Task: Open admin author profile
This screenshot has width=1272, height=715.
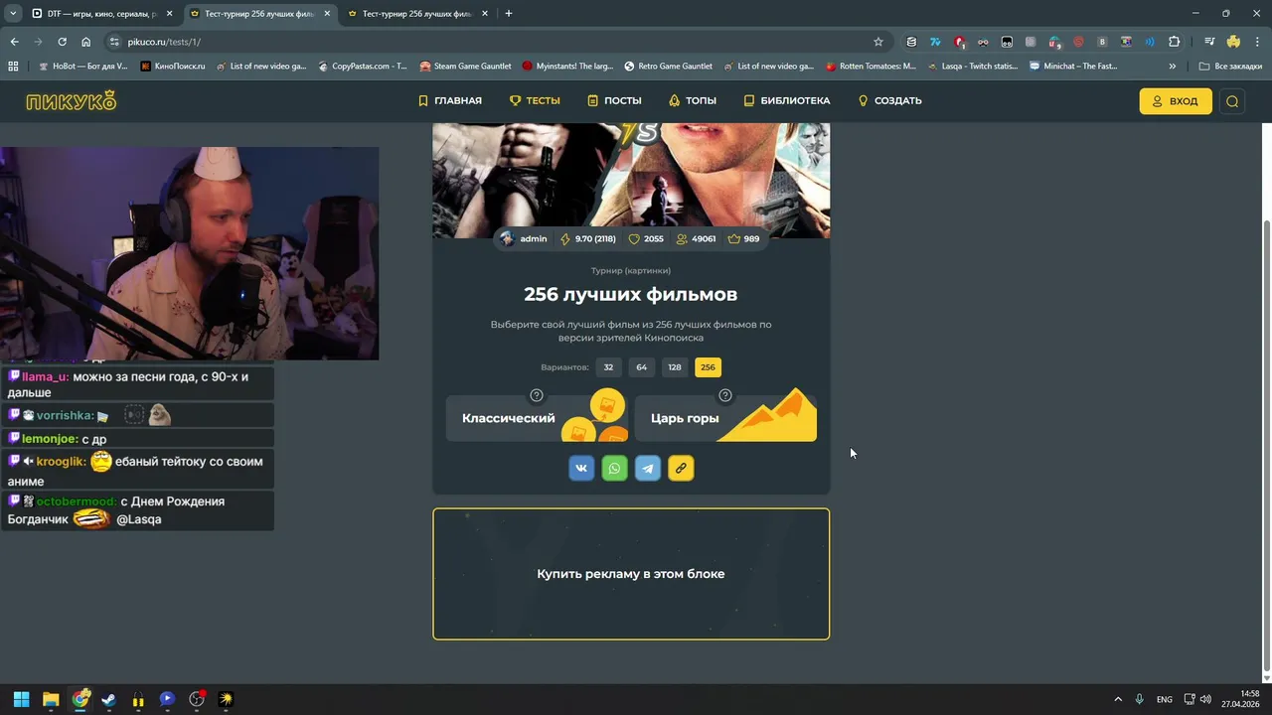Action: point(523,239)
